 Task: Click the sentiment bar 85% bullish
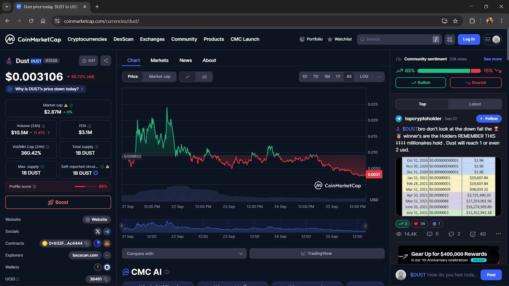(x=443, y=71)
